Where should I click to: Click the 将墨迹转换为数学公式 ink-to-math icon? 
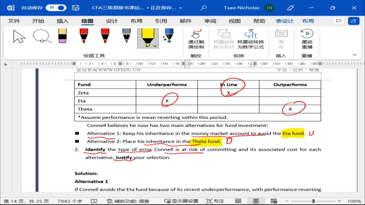(x=251, y=39)
